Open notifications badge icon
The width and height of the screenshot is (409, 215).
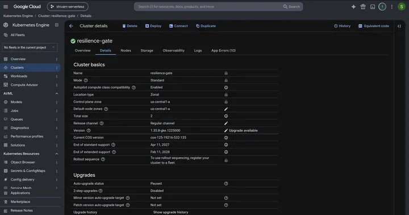(x=382, y=7)
